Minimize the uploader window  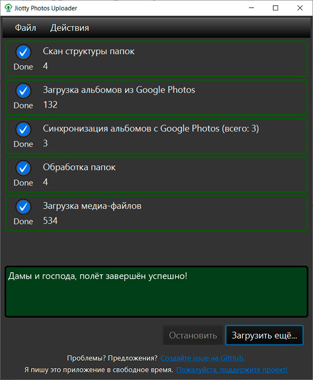click(251, 8)
